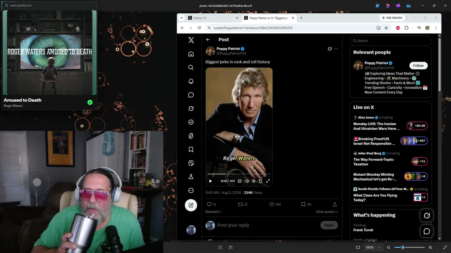This screenshot has width=451, height=253.
Task: Open the Chrome extensions puzzle icon
Action: (x=406, y=28)
